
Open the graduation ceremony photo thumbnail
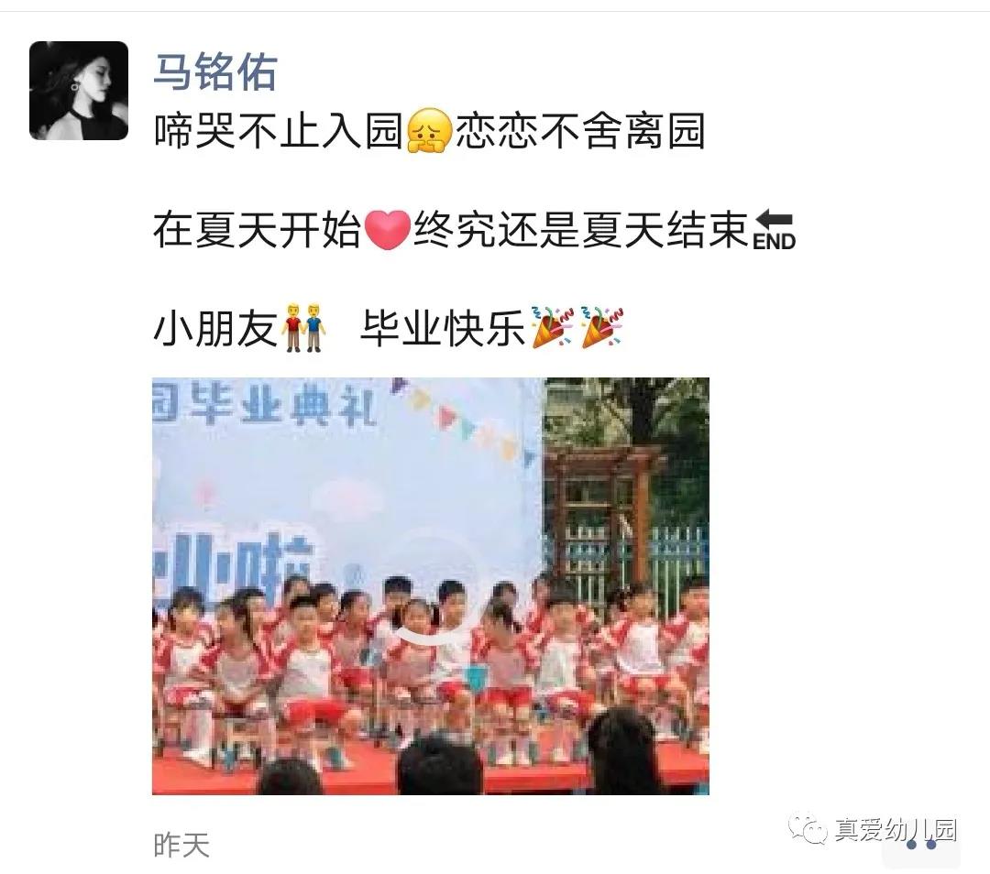[431, 585]
